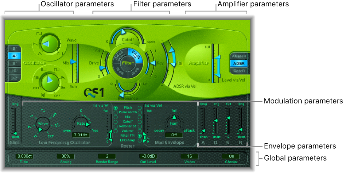
Task: Click the small square button beside ADSR via Vel
Action: click(180, 64)
